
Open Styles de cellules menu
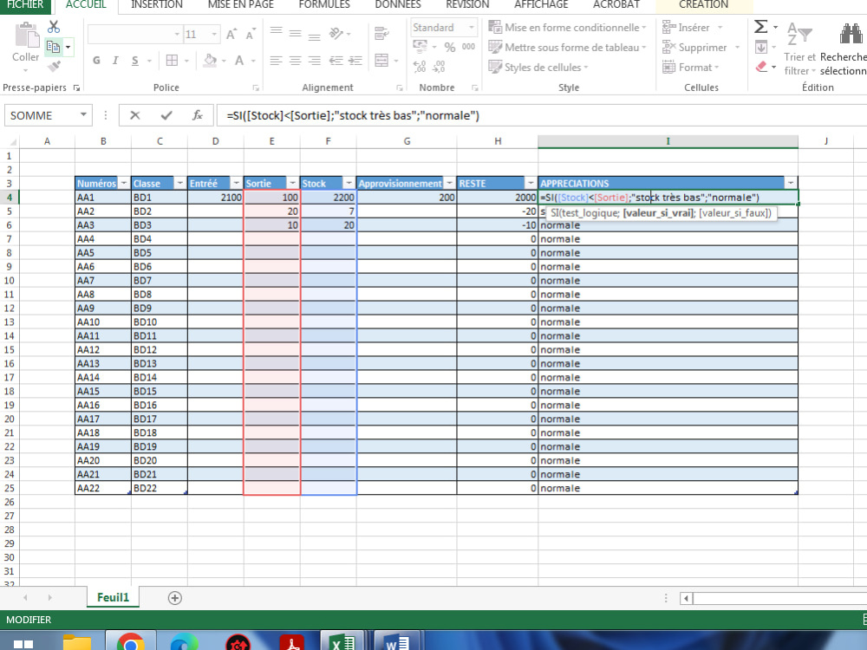click(538, 68)
